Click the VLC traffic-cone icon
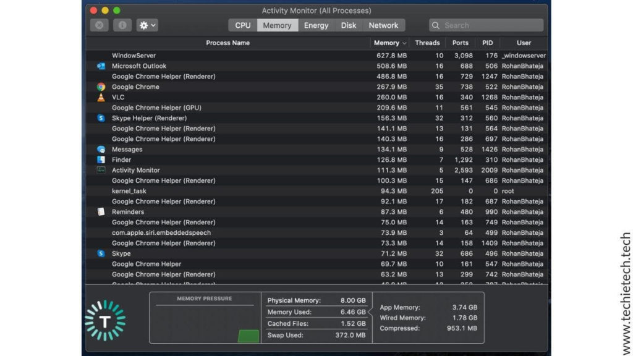The width and height of the screenshot is (633, 356). click(100, 97)
